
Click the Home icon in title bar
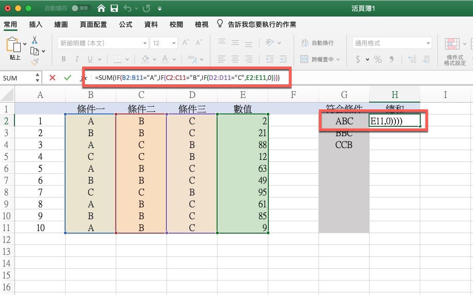click(x=101, y=8)
